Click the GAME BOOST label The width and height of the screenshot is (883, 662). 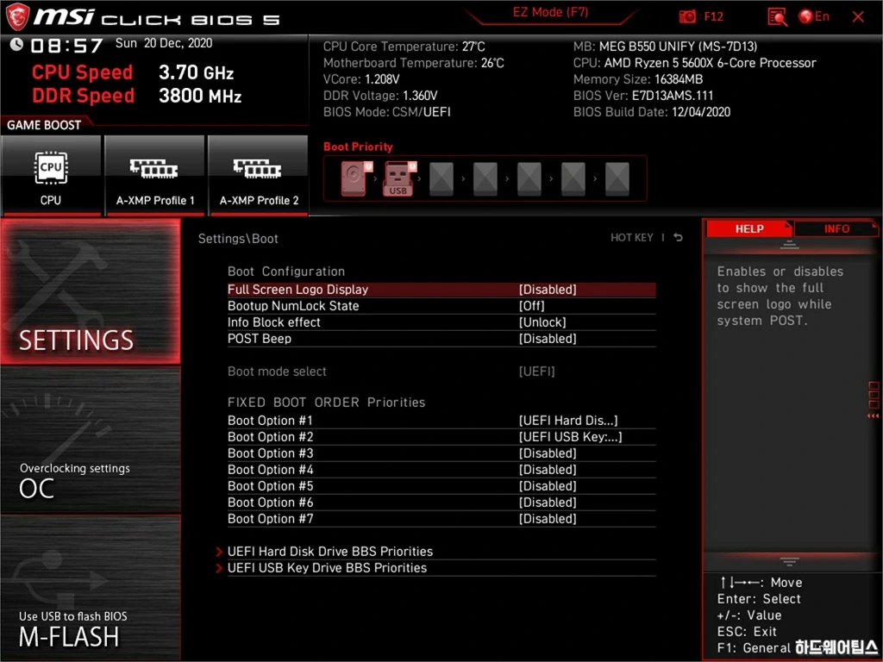pyautogui.click(x=44, y=125)
